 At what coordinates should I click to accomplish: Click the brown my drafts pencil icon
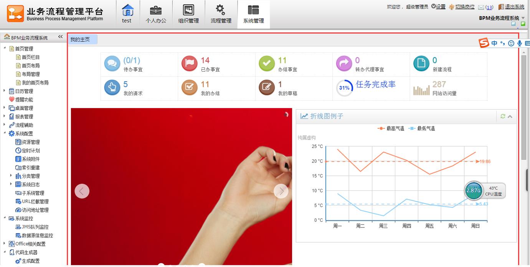pos(267,88)
